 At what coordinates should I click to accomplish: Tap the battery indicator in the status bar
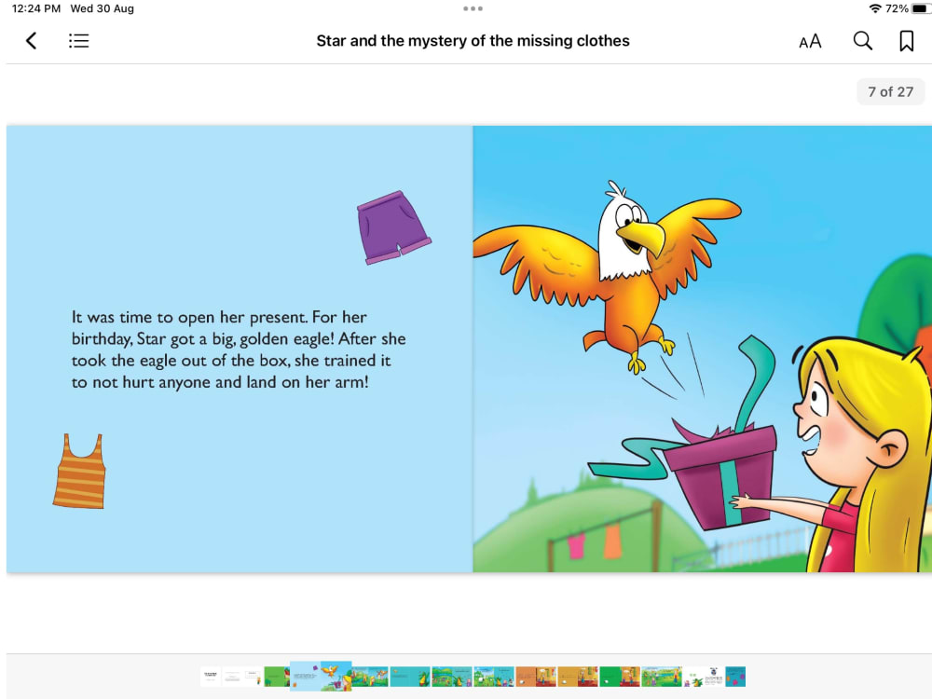coord(920,8)
